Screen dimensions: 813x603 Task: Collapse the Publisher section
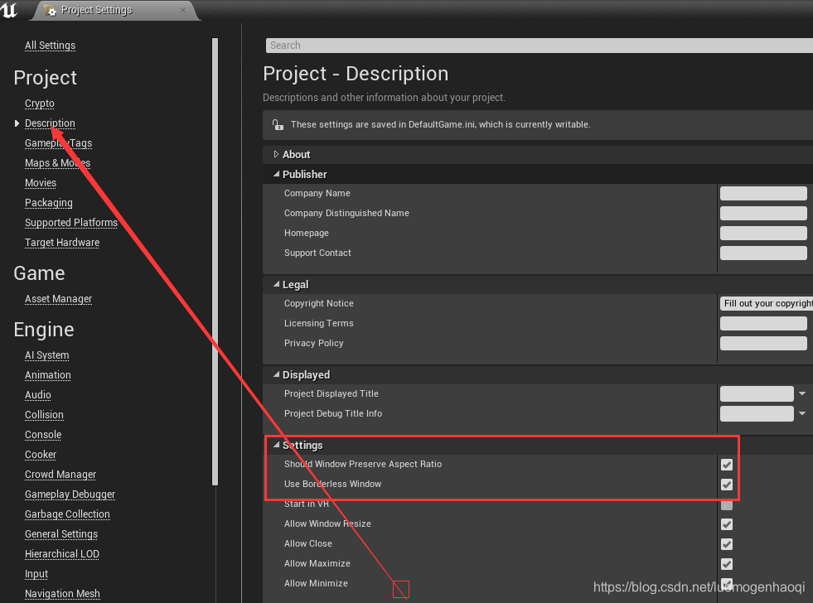(276, 174)
